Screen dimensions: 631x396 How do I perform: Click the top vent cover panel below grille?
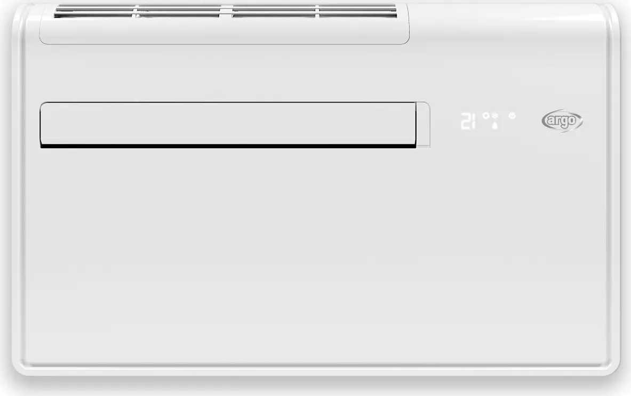pyautogui.click(x=224, y=31)
